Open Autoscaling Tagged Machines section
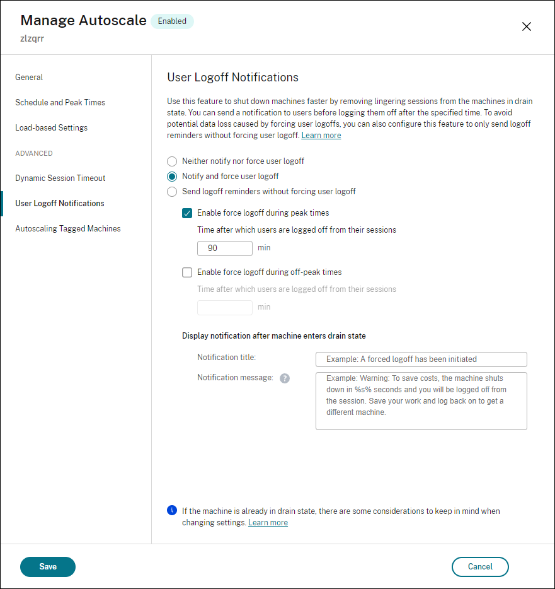 pyautogui.click(x=67, y=229)
